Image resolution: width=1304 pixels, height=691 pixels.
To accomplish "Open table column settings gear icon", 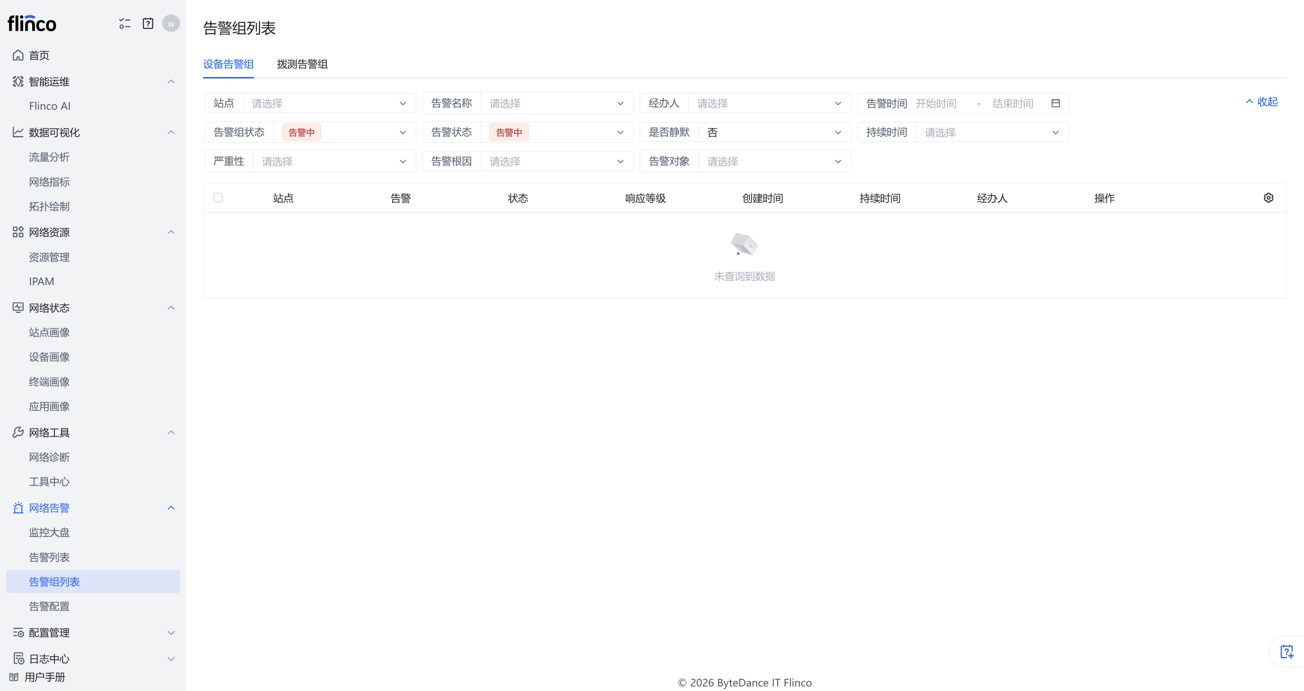I will [1268, 198].
